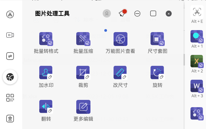Click the vertical scrollbar of background window

pyautogui.click(x=184, y=60)
